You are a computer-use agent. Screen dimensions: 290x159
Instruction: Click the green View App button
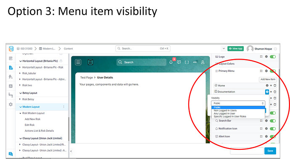tap(235, 49)
